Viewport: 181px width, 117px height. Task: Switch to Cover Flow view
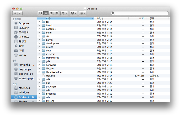56,13
